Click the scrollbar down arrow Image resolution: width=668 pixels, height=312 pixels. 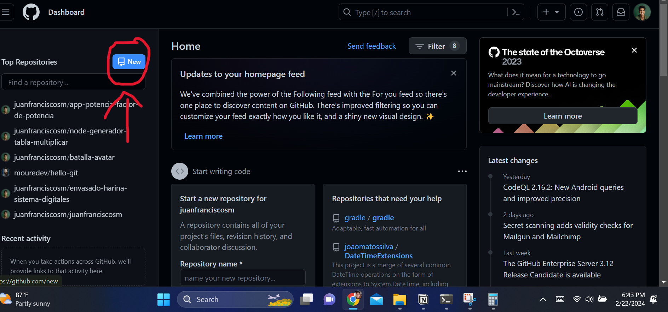point(663,282)
